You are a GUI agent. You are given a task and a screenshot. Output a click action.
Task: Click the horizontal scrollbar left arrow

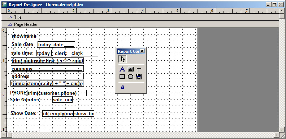point(4,135)
